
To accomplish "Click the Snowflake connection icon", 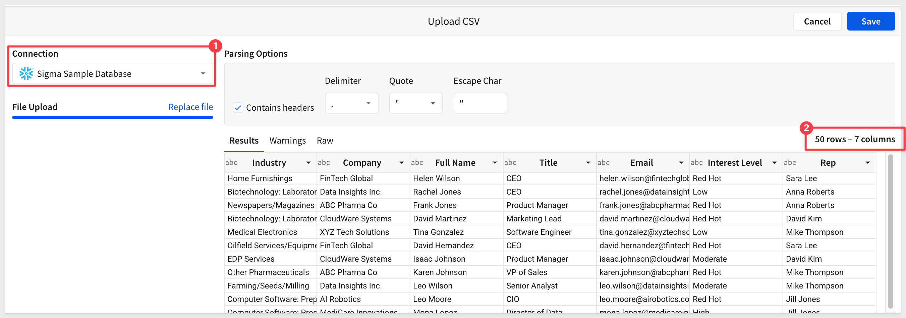I will (x=26, y=73).
